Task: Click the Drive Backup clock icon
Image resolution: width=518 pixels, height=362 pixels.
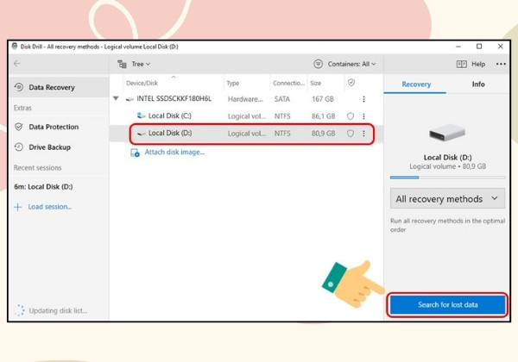Action: point(19,147)
